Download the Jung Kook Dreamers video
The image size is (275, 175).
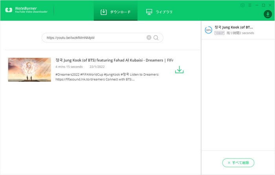point(179,69)
